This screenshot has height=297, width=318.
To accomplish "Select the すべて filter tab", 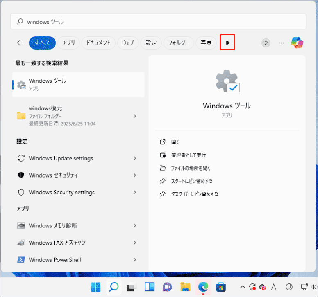I will (x=42, y=43).
